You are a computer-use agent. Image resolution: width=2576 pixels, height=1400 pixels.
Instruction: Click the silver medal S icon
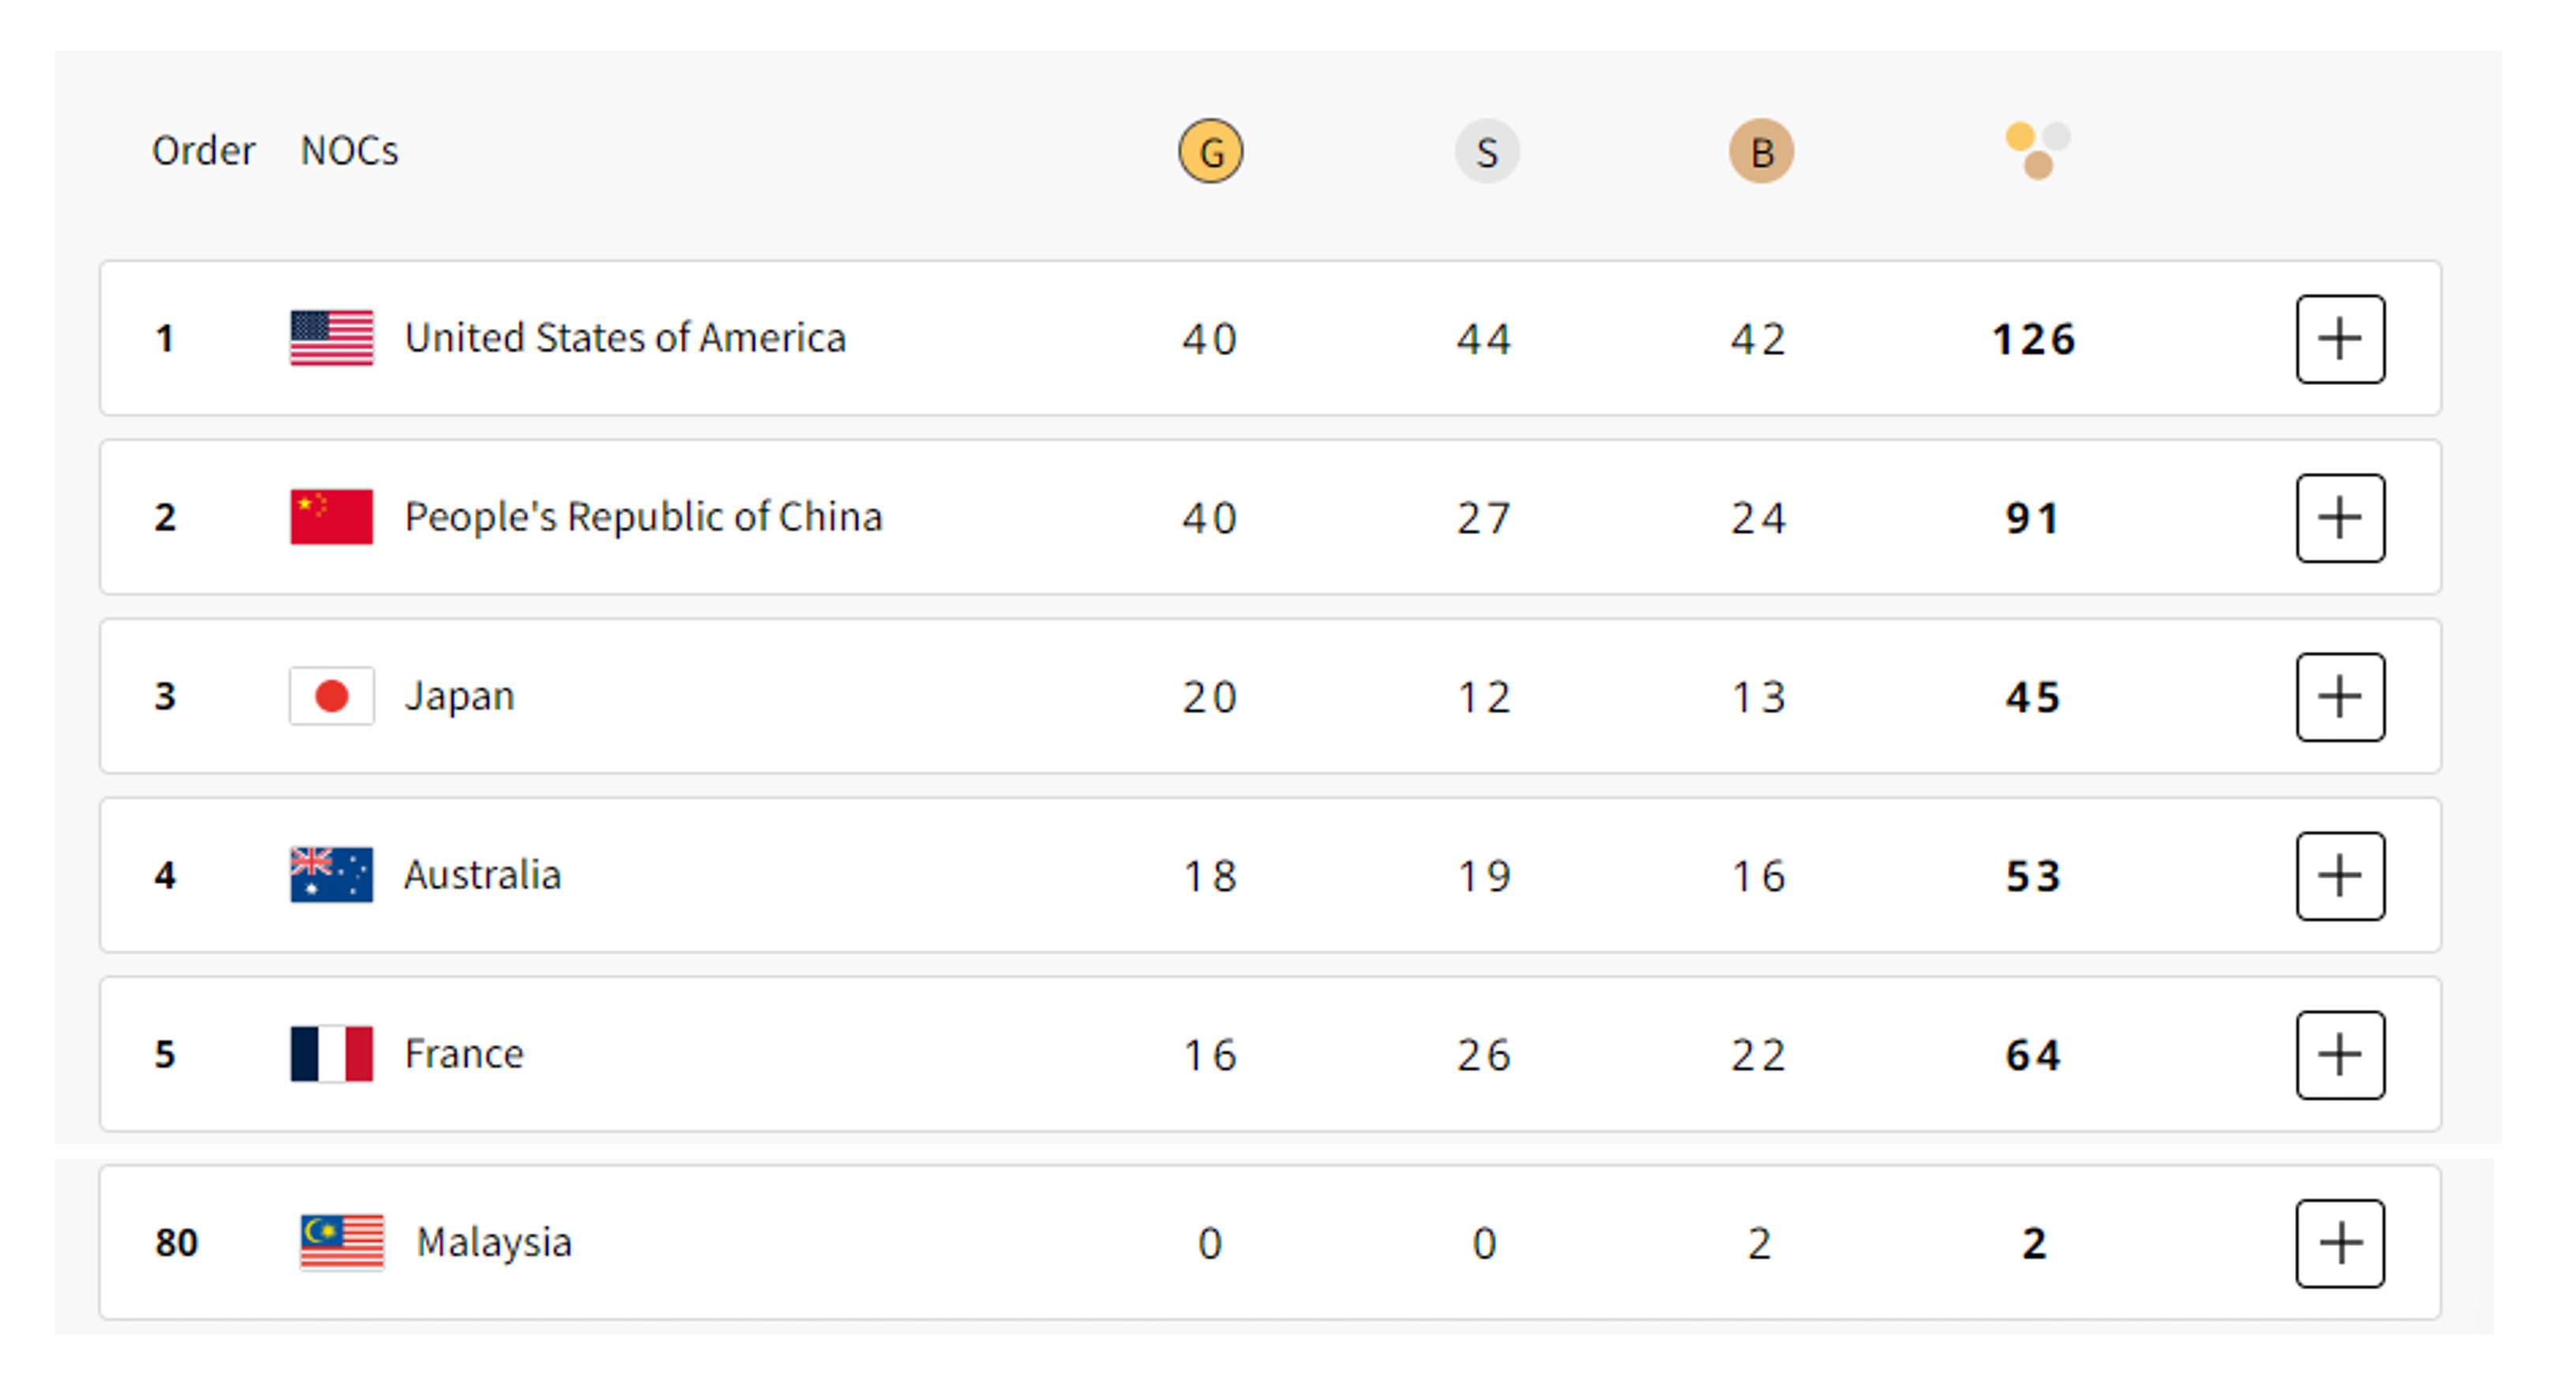(1486, 152)
